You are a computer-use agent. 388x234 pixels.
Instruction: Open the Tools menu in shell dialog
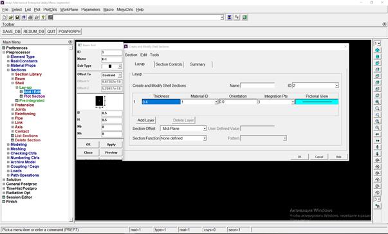[x=154, y=55]
